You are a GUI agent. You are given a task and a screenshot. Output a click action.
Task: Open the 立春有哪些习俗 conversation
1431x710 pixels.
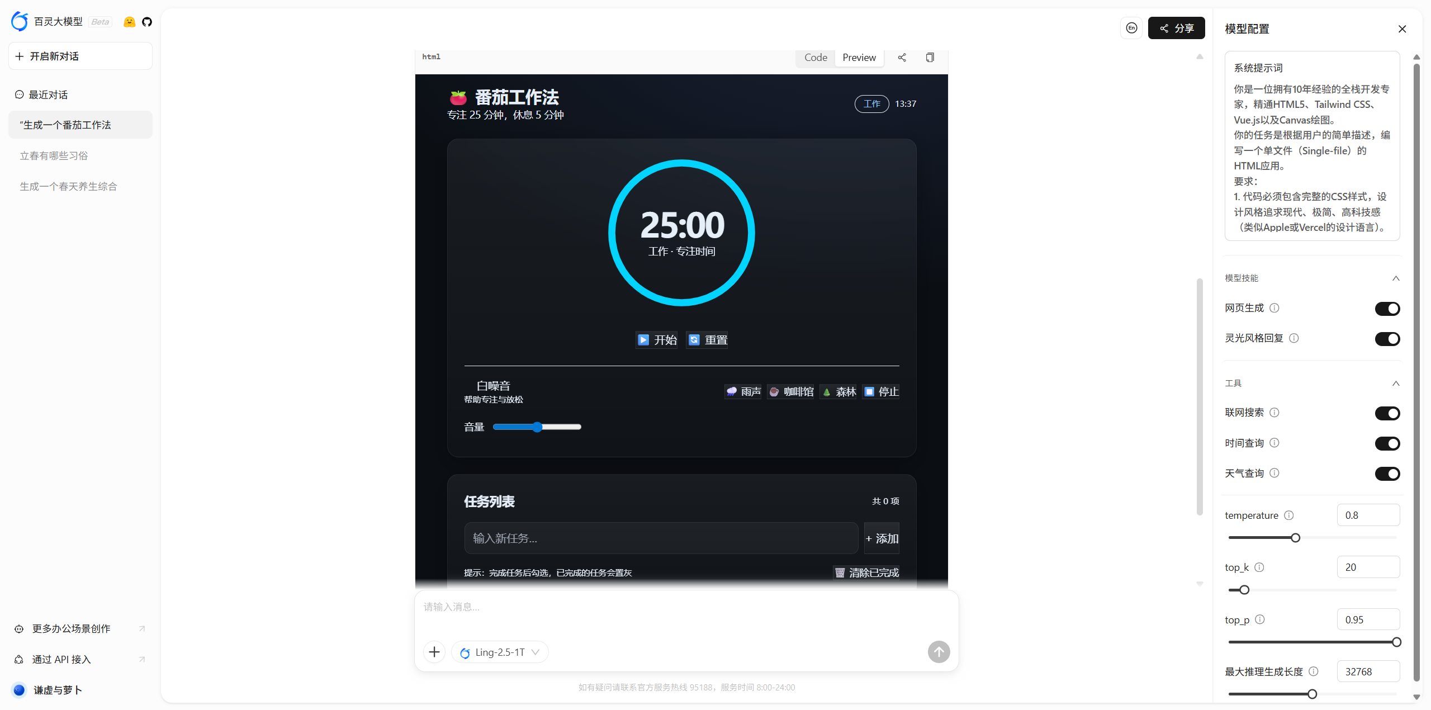click(54, 156)
